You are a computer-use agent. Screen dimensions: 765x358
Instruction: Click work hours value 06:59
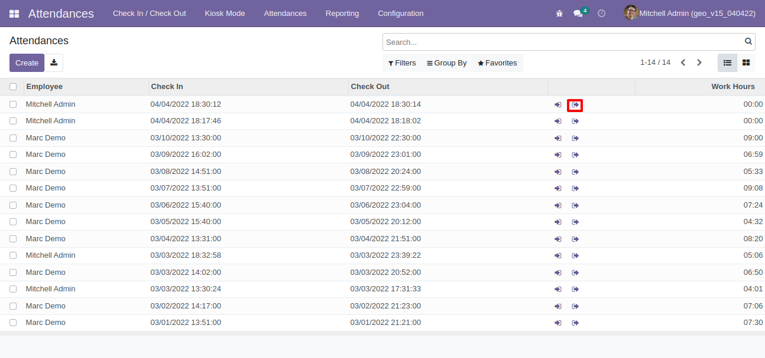coord(753,155)
